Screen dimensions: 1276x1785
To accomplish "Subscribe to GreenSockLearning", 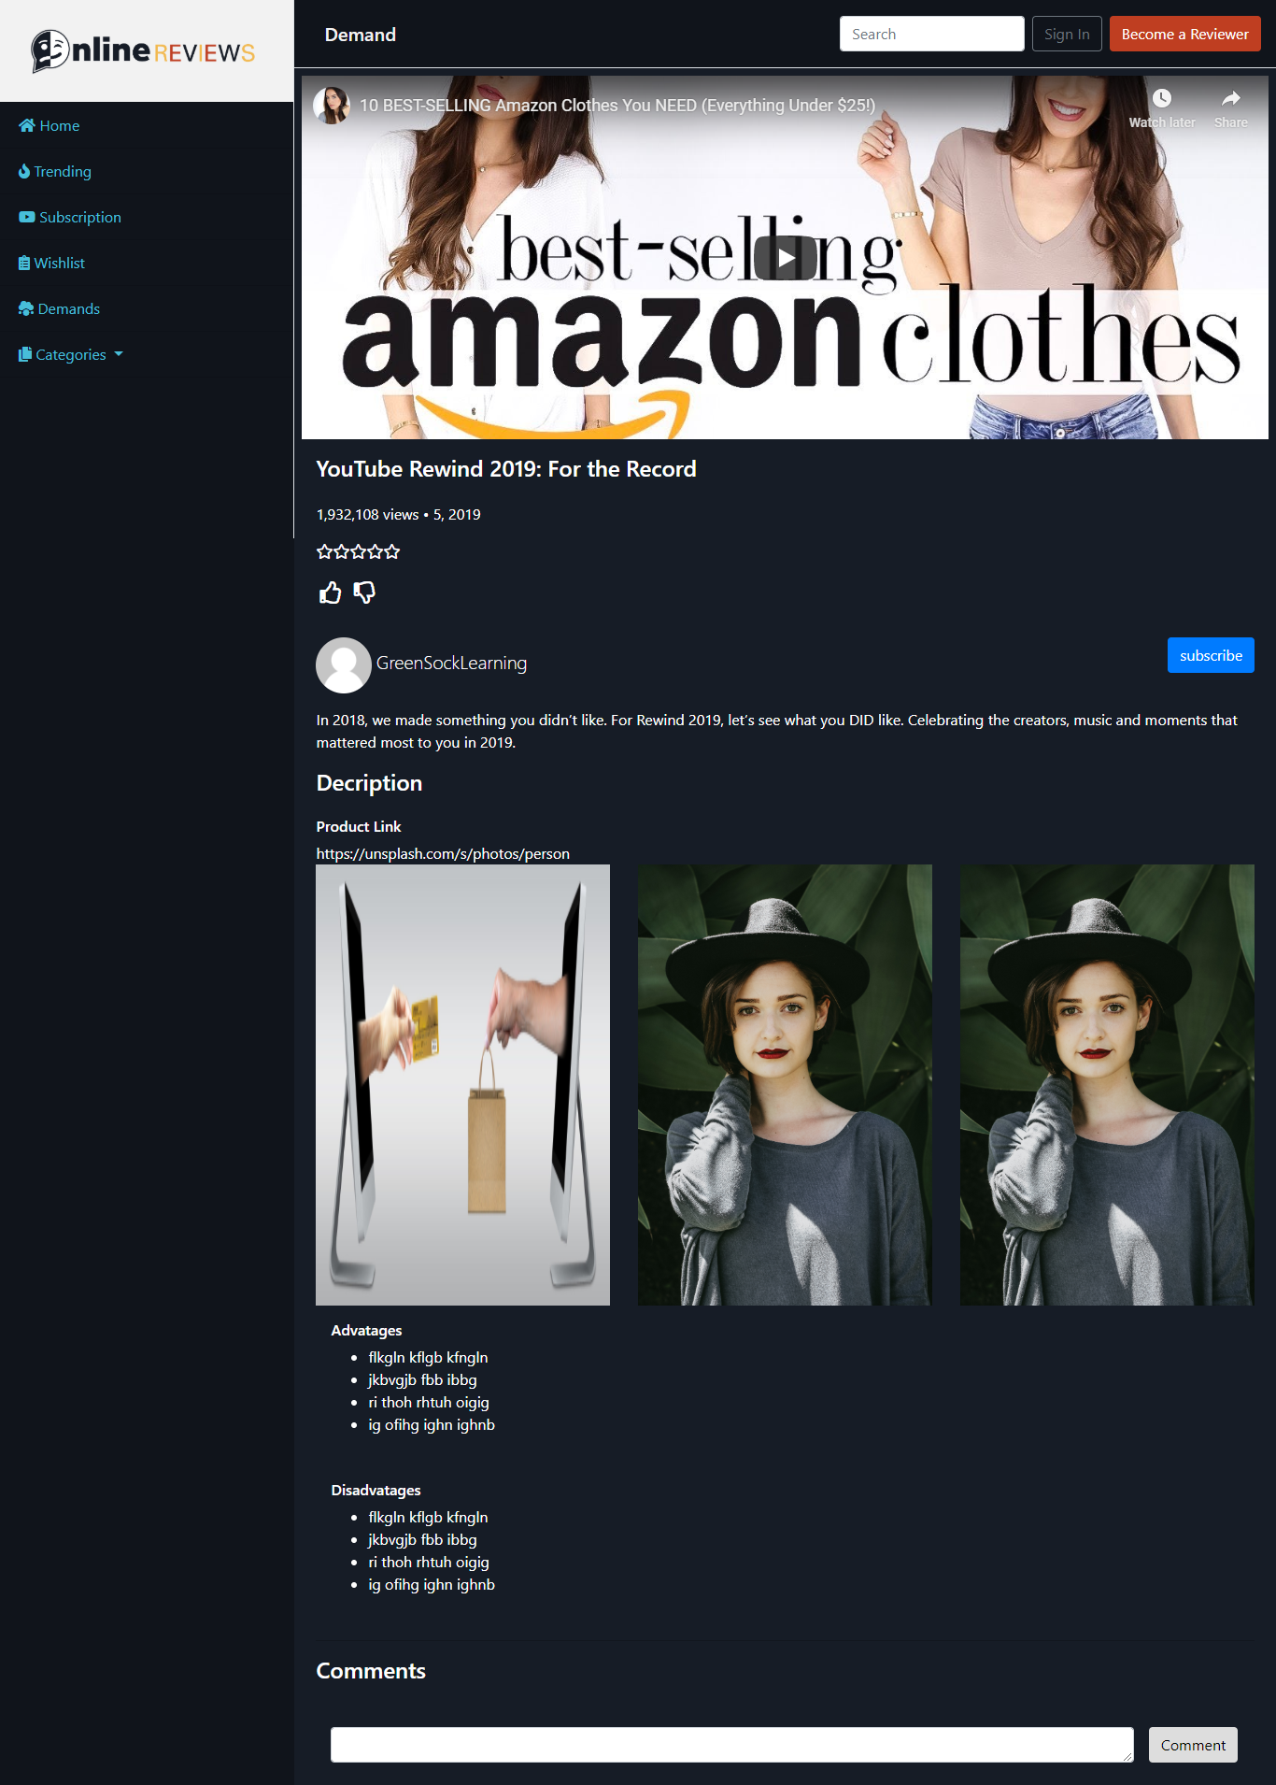I will [x=1211, y=655].
